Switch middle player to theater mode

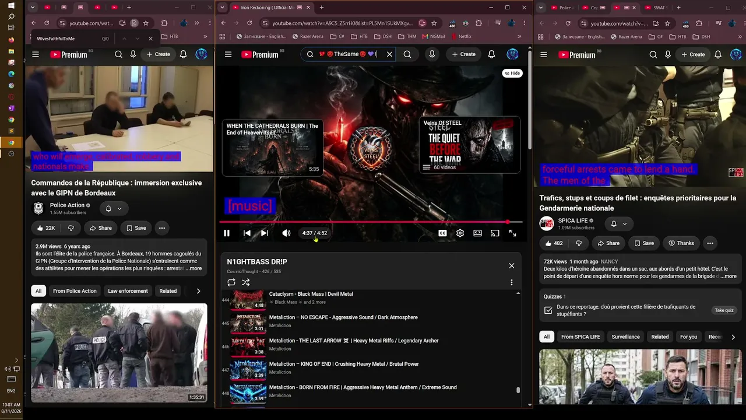point(477,233)
